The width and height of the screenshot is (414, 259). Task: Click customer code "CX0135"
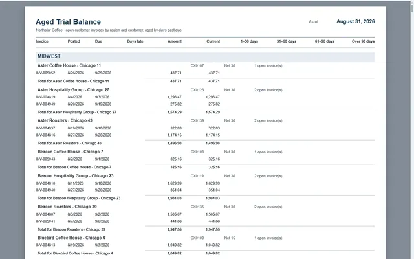point(197,207)
